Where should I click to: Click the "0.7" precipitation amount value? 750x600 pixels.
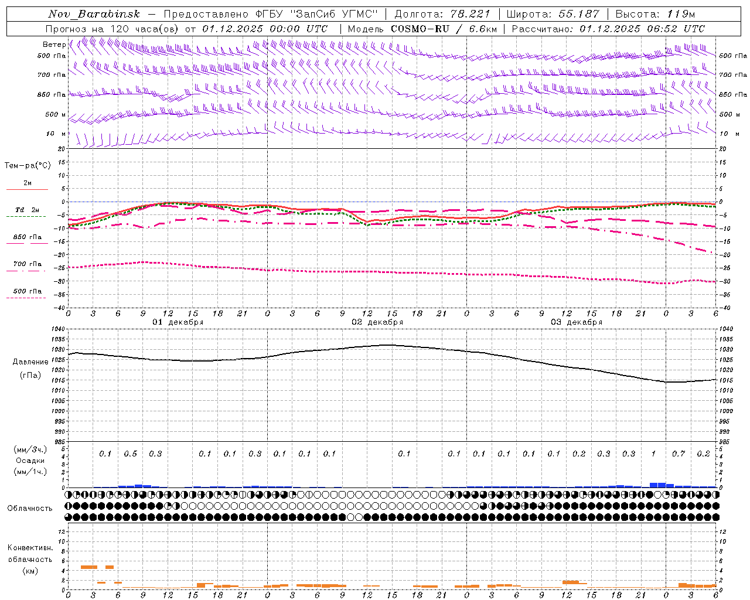pos(679,454)
